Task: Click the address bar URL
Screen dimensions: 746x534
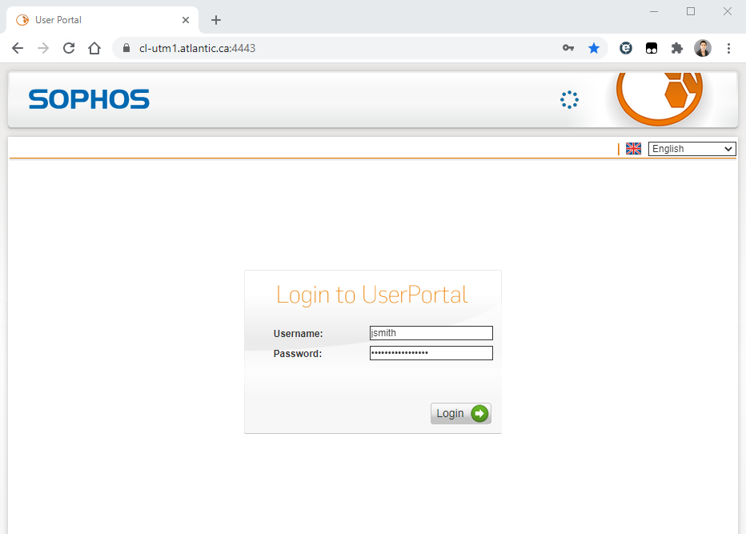Action: click(x=197, y=48)
